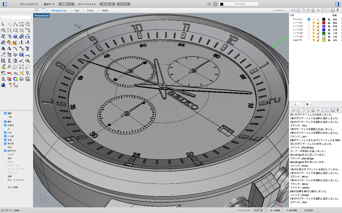Open the デフォルト layer dropdown in toolbar
342x213 pixels.
[x=239, y=4]
